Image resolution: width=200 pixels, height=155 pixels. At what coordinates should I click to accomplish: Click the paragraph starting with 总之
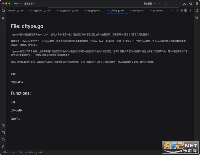pyautogui.click(x=83, y=62)
